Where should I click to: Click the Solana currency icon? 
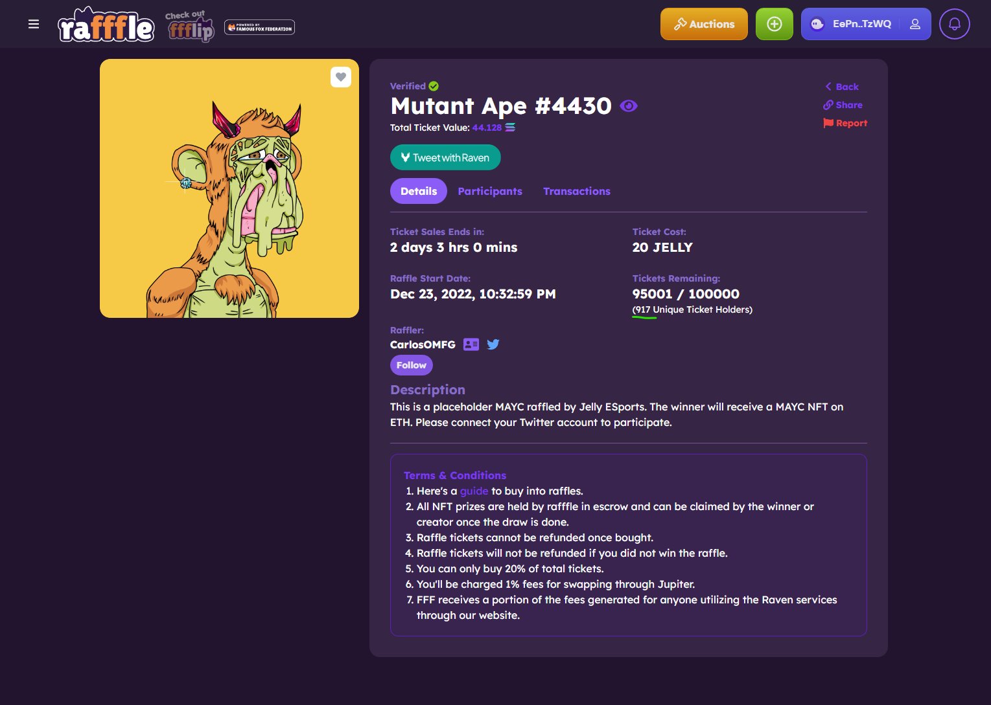(x=510, y=128)
